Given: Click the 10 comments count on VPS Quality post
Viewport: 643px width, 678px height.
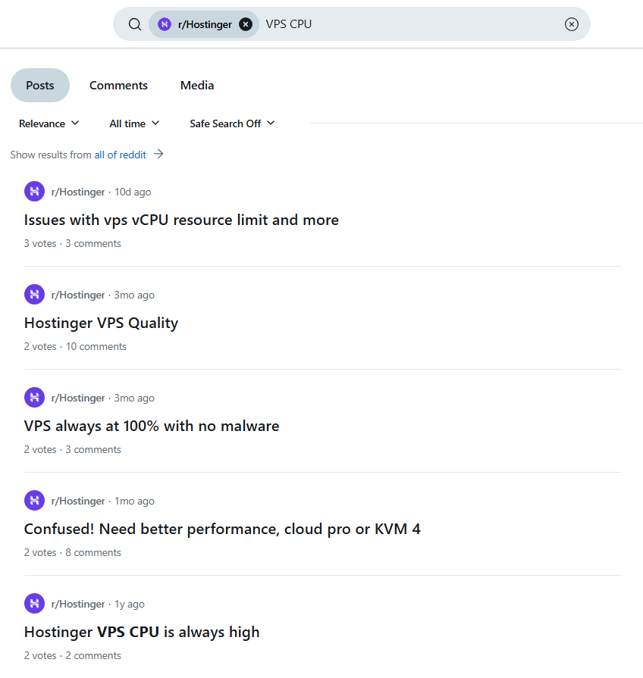Looking at the screenshot, I should click(96, 346).
